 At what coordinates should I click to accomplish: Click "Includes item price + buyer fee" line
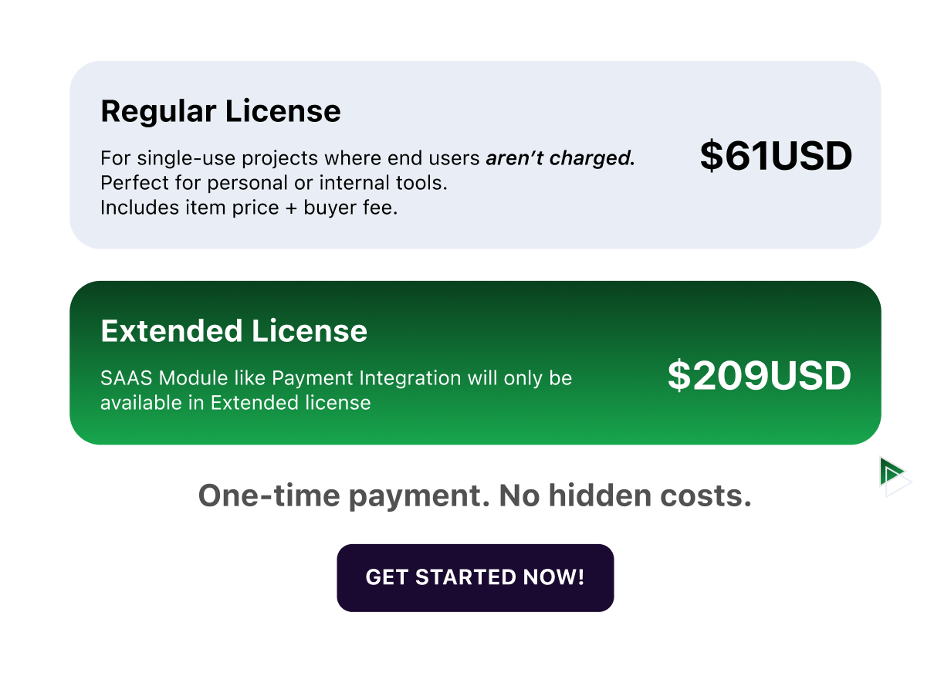[249, 208]
